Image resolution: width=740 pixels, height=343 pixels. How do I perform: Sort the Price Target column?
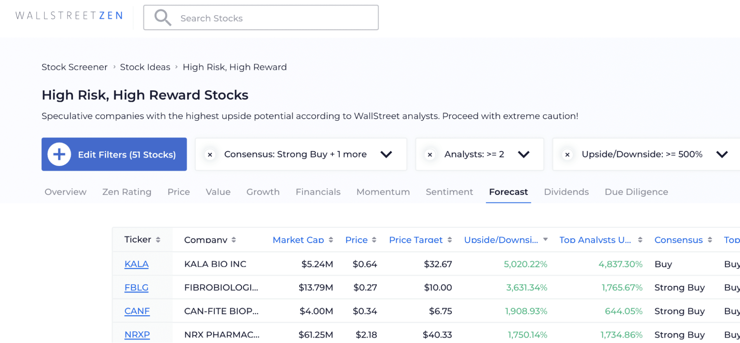point(450,240)
